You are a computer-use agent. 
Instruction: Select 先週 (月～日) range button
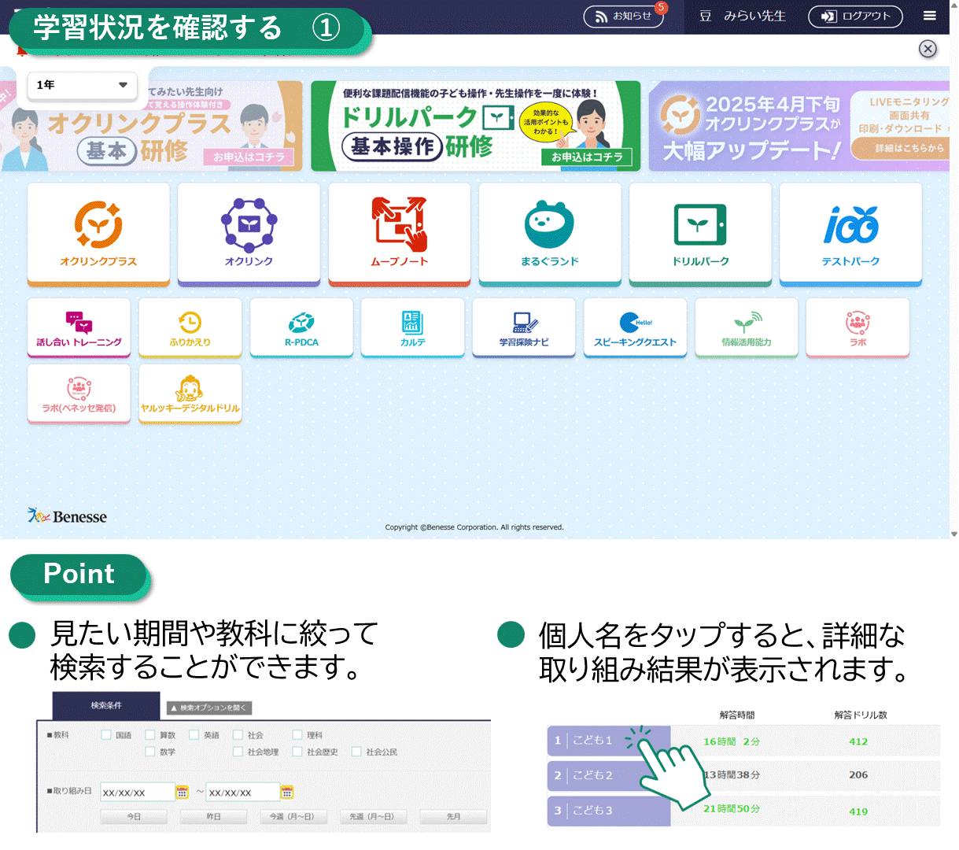pyautogui.click(x=372, y=816)
